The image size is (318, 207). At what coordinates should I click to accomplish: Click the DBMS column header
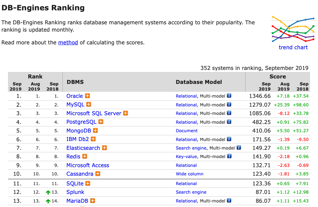[x=75, y=82]
